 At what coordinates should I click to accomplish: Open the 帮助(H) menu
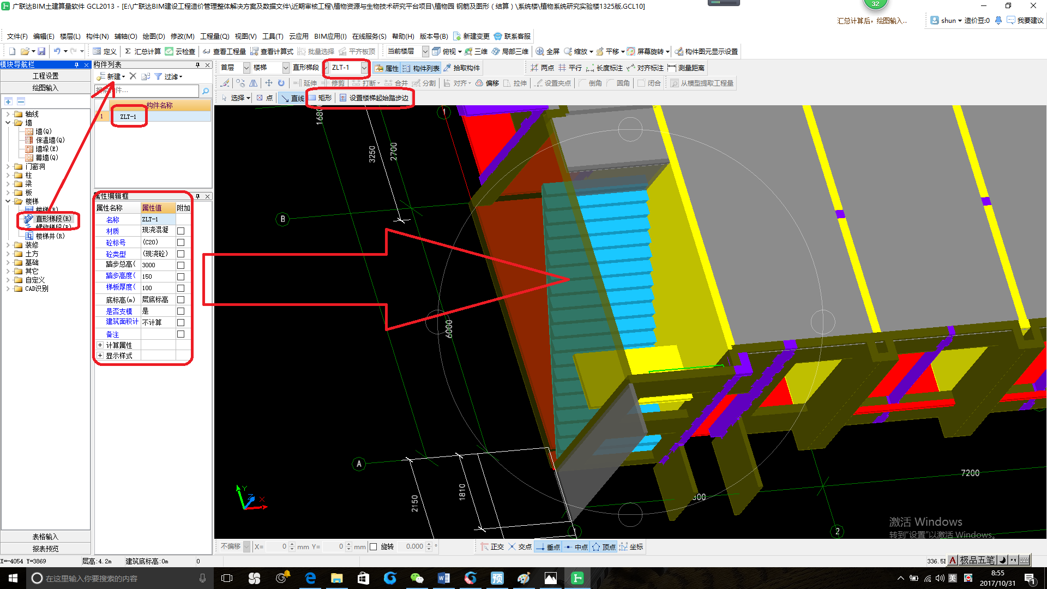(403, 37)
